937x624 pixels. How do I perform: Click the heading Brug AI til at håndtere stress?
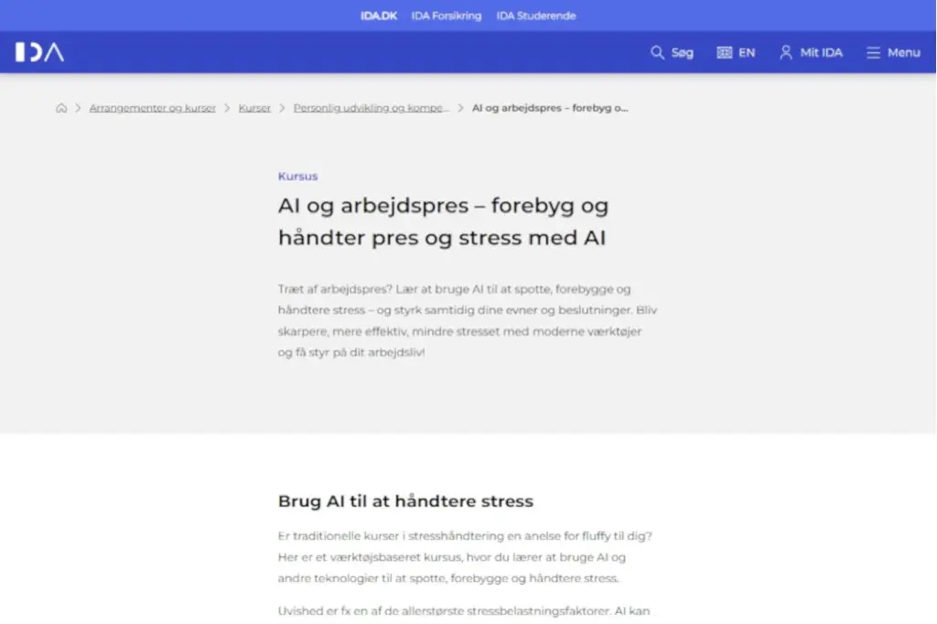click(x=405, y=500)
